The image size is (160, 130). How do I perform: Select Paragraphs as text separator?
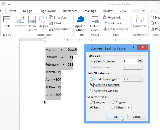coord(91,102)
